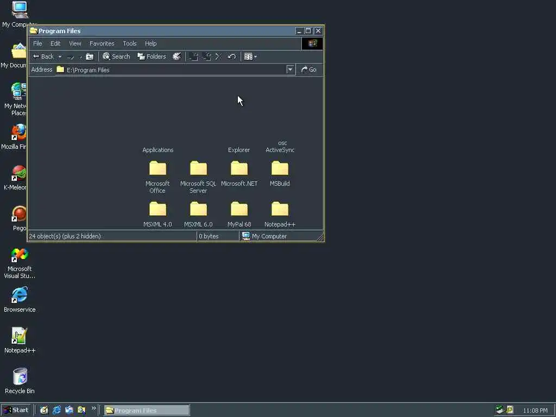Select the Microsoft Office folder
Screen dimensions: 556x417
[157, 177]
